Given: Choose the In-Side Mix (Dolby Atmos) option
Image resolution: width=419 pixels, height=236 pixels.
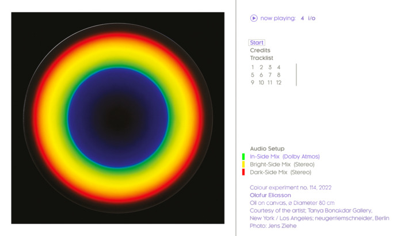Looking at the screenshot, I should 284,157.
